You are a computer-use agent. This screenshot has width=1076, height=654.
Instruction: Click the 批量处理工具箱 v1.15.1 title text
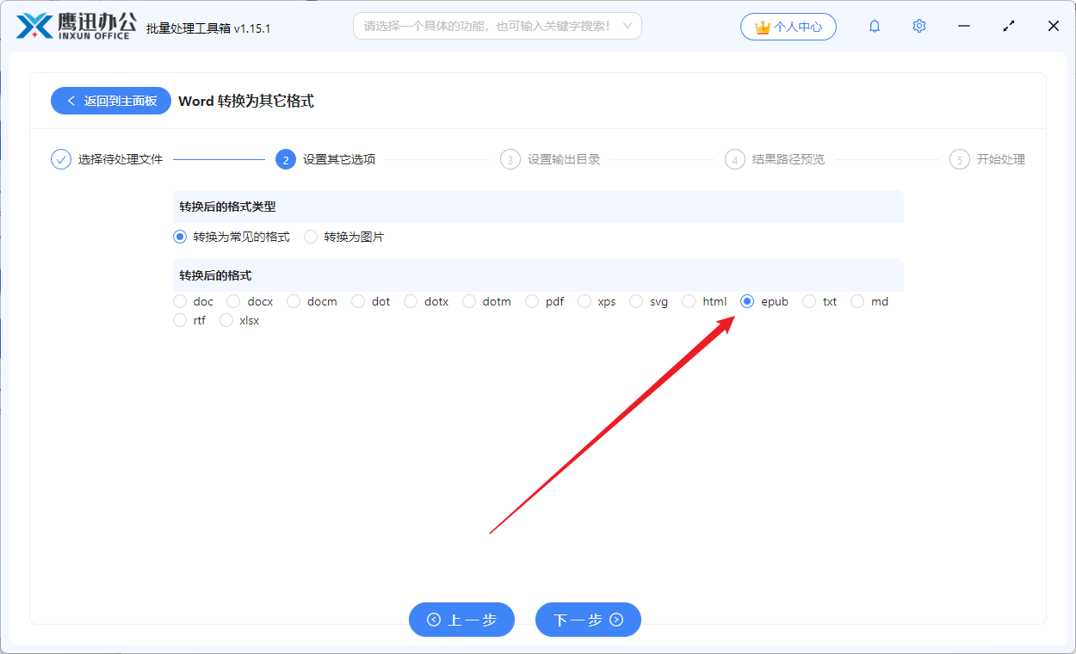(208, 28)
